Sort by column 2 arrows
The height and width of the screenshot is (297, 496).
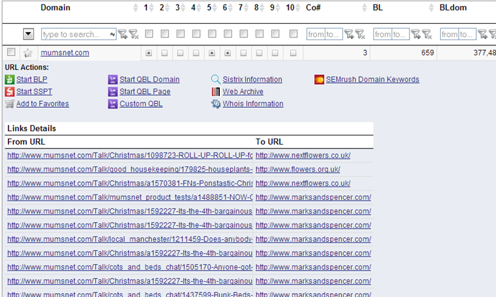coord(167,8)
